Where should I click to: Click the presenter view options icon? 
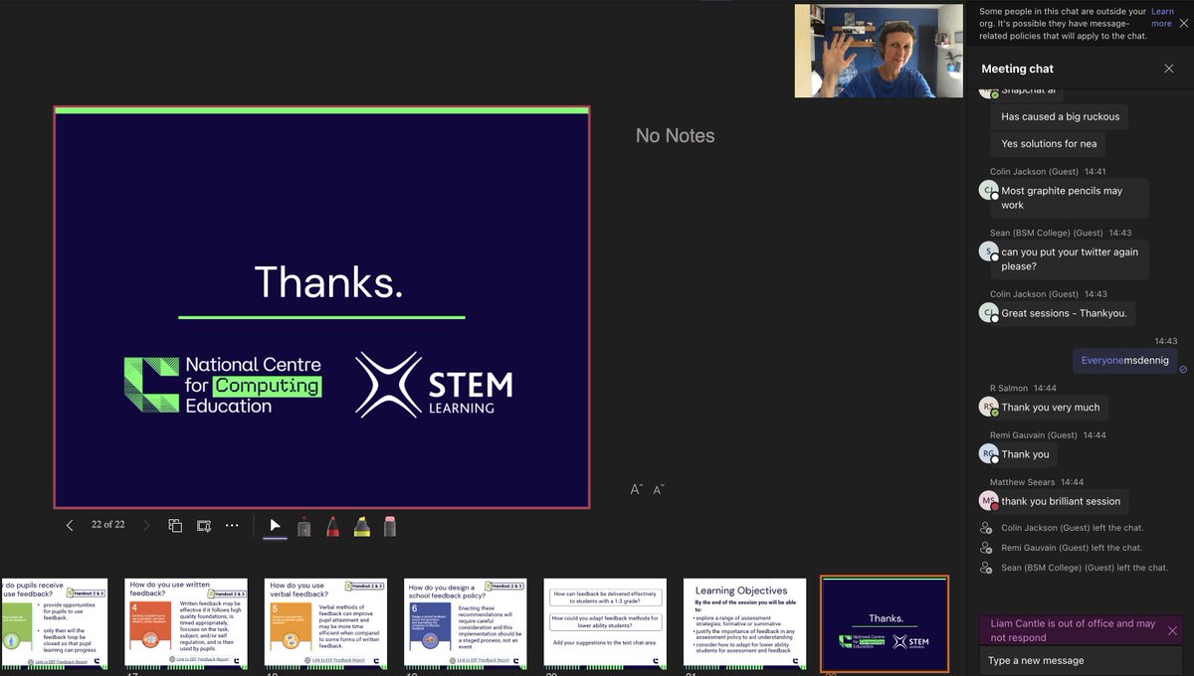(204, 525)
